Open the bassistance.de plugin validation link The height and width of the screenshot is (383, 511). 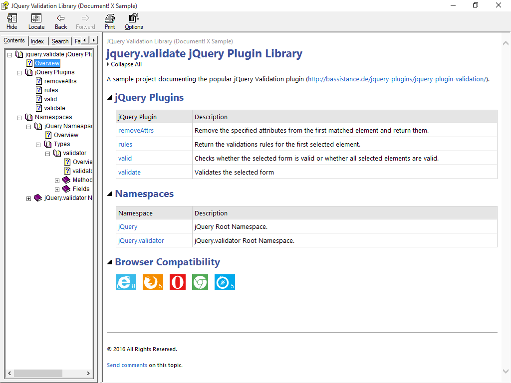[397, 79]
